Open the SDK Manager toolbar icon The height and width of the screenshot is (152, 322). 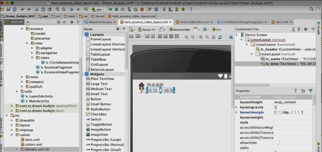(x=177, y=9)
